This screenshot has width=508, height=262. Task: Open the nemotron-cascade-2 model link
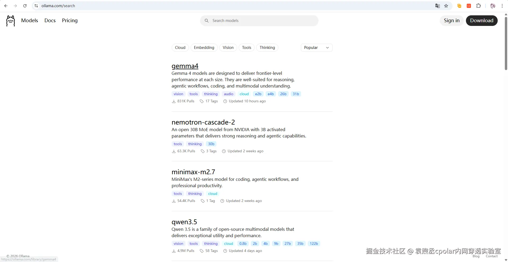pyautogui.click(x=203, y=122)
